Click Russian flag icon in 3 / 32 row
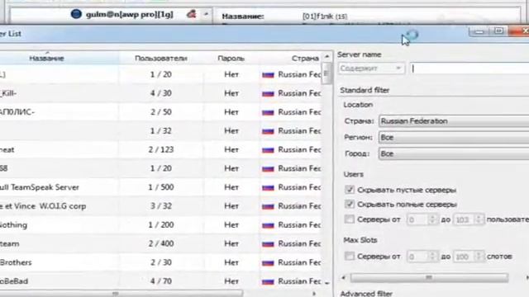Image resolution: width=529 pixels, height=297 pixels. (268, 206)
